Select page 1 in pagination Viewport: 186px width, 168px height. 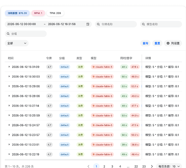pos(96,166)
